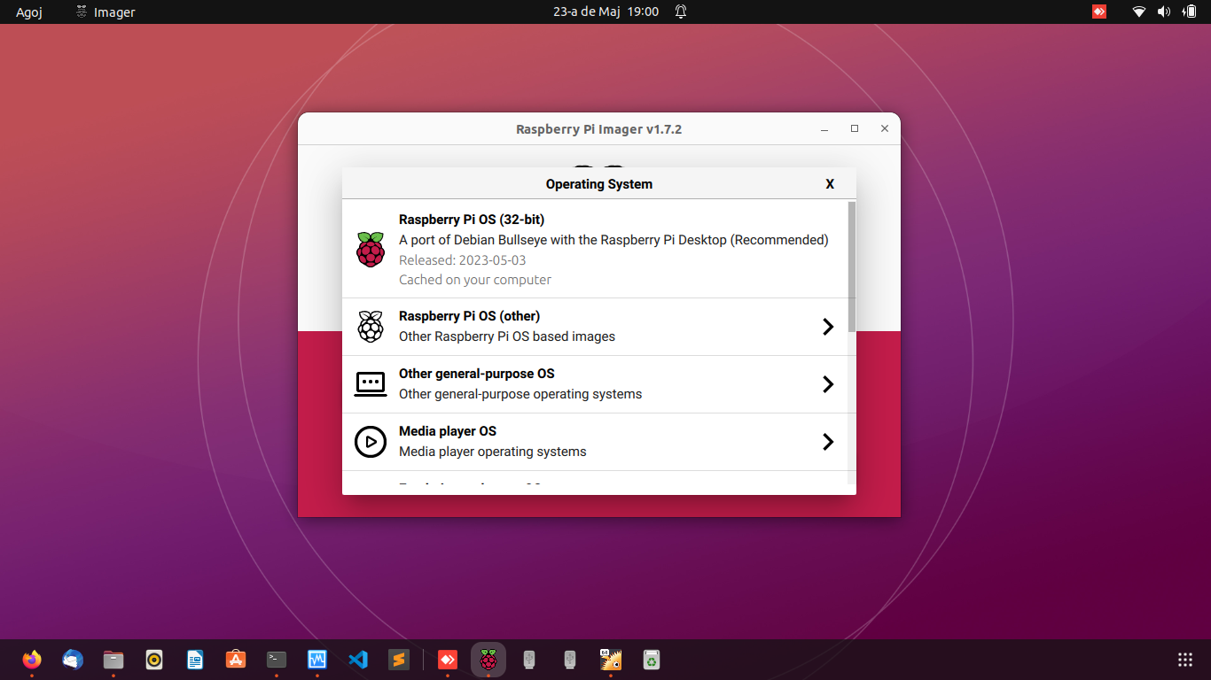Open the Imager app menu in top bar

click(105, 12)
